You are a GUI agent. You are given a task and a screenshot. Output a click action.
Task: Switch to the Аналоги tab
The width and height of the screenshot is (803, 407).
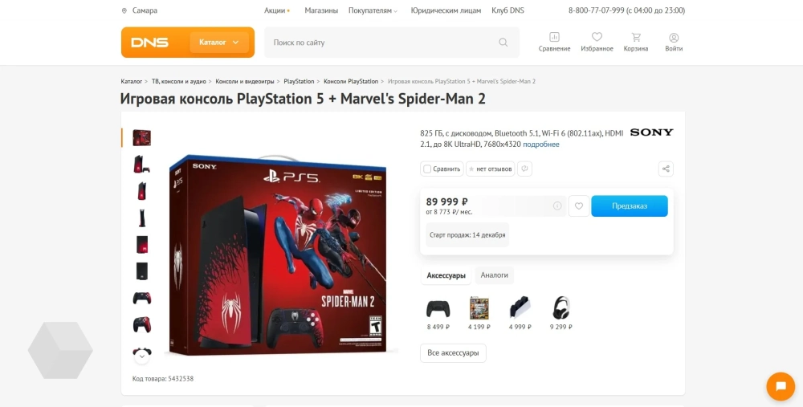point(494,275)
